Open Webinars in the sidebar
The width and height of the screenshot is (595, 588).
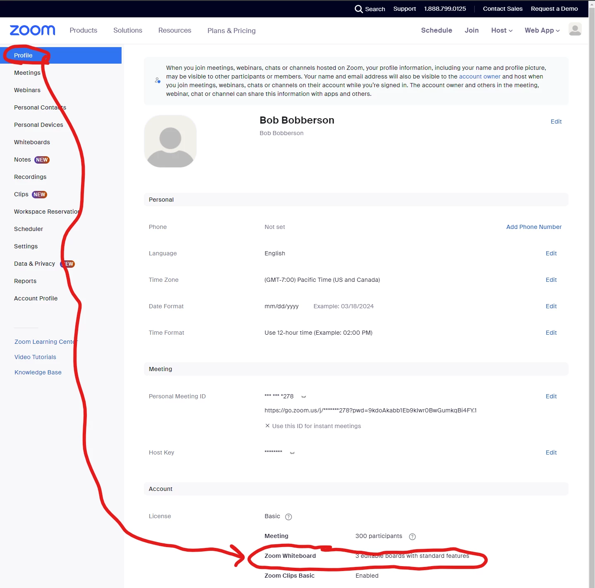tap(27, 90)
